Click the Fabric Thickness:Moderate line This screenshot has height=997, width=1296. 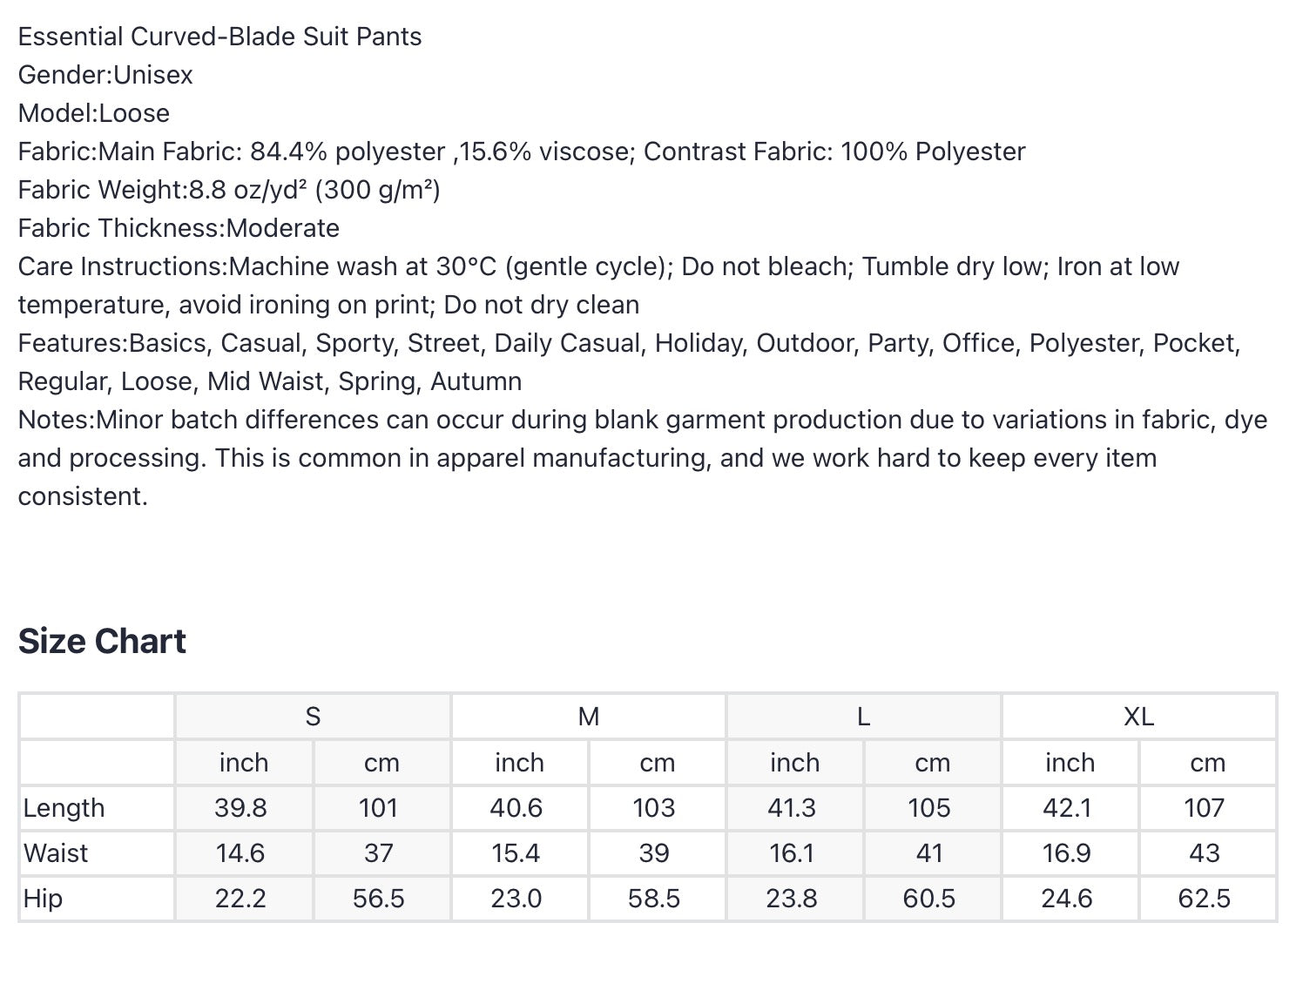pyautogui.click(x=179, y=228)
